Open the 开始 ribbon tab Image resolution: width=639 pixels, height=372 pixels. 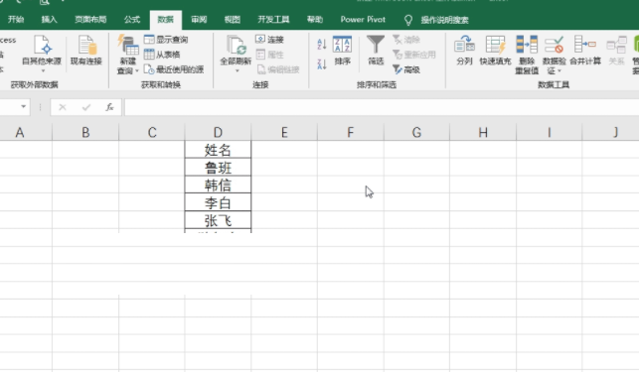16,20
